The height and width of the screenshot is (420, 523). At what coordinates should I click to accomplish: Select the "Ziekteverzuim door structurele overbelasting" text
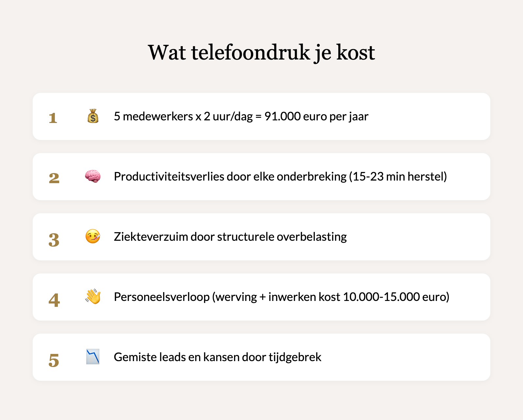pyautogui.click(x=230, y=237)
